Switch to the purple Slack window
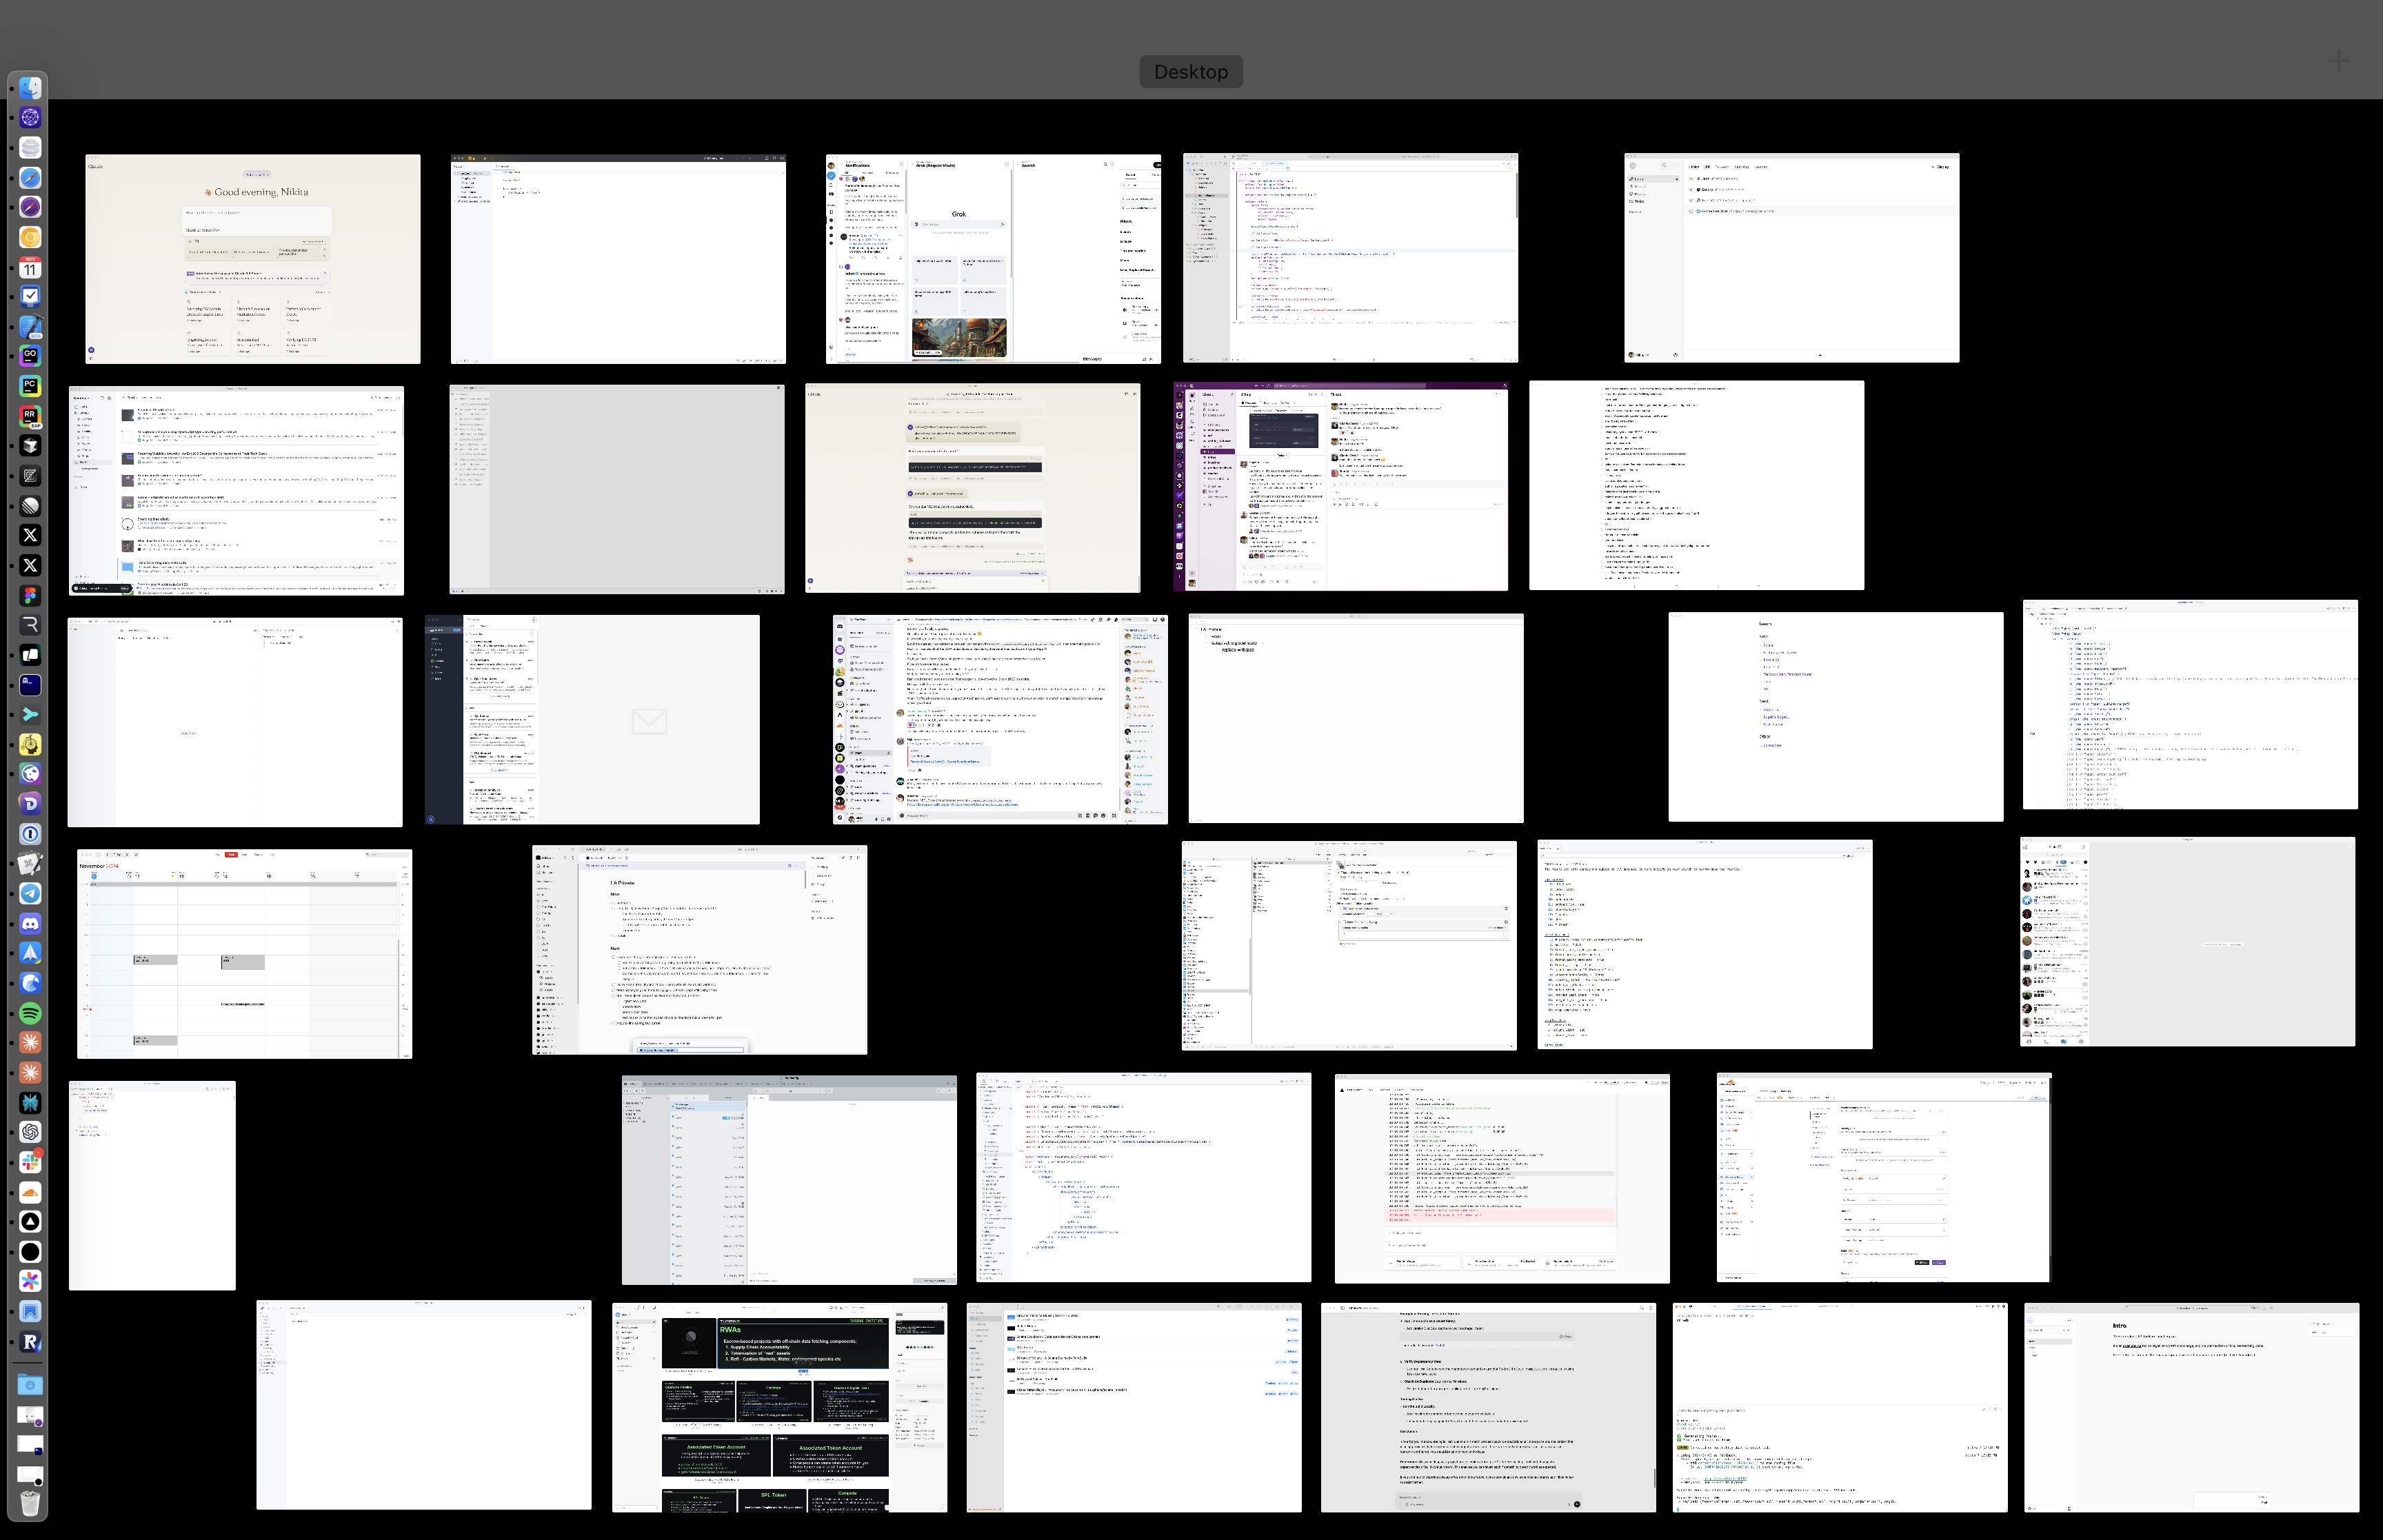This screenshot has width=2383, height=1540. [x=1340, y=486]
